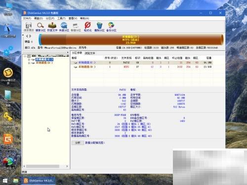Open the 备份分区 backup partition tool
Image resolution: width=247 pixels, height=185 pixels.
[x=111, y=27]
